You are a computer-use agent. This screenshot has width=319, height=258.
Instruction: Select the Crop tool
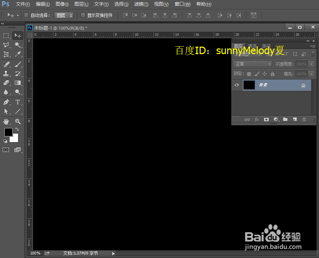6,54
